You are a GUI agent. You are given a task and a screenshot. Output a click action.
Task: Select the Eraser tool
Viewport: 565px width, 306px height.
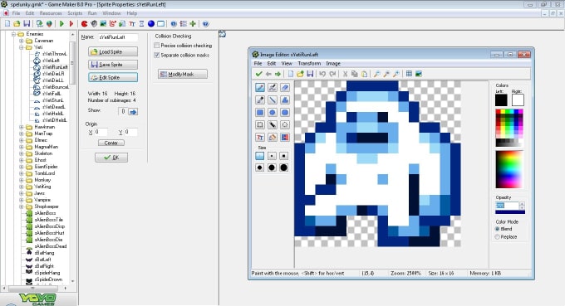click(285, 87)
